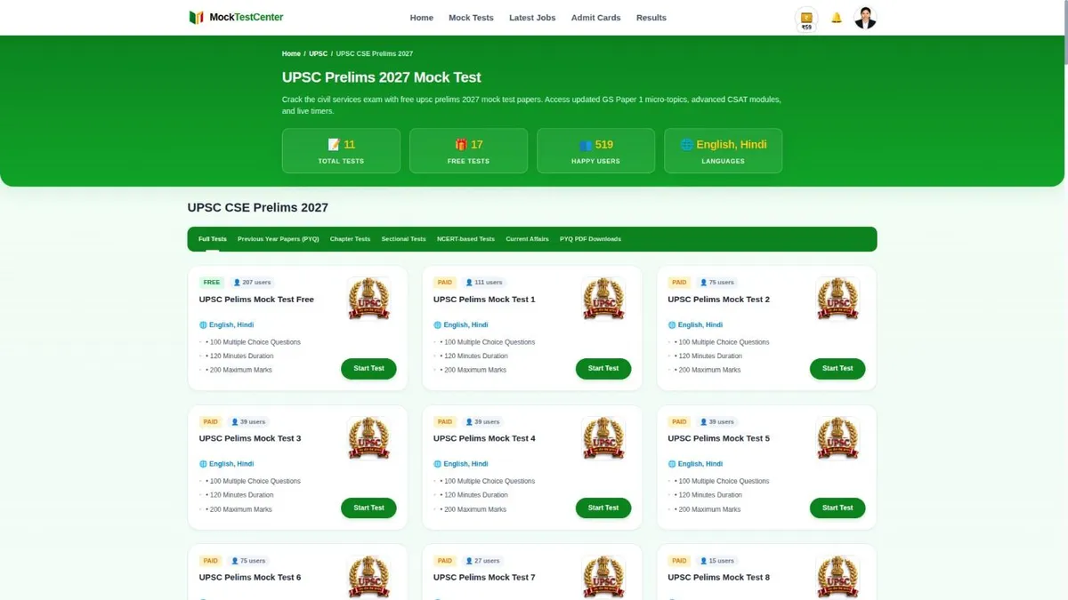Click the UPSC emblem on Mock Test 4 card
This screenshot has height=600, width=1068.
[x=603, y=438]
